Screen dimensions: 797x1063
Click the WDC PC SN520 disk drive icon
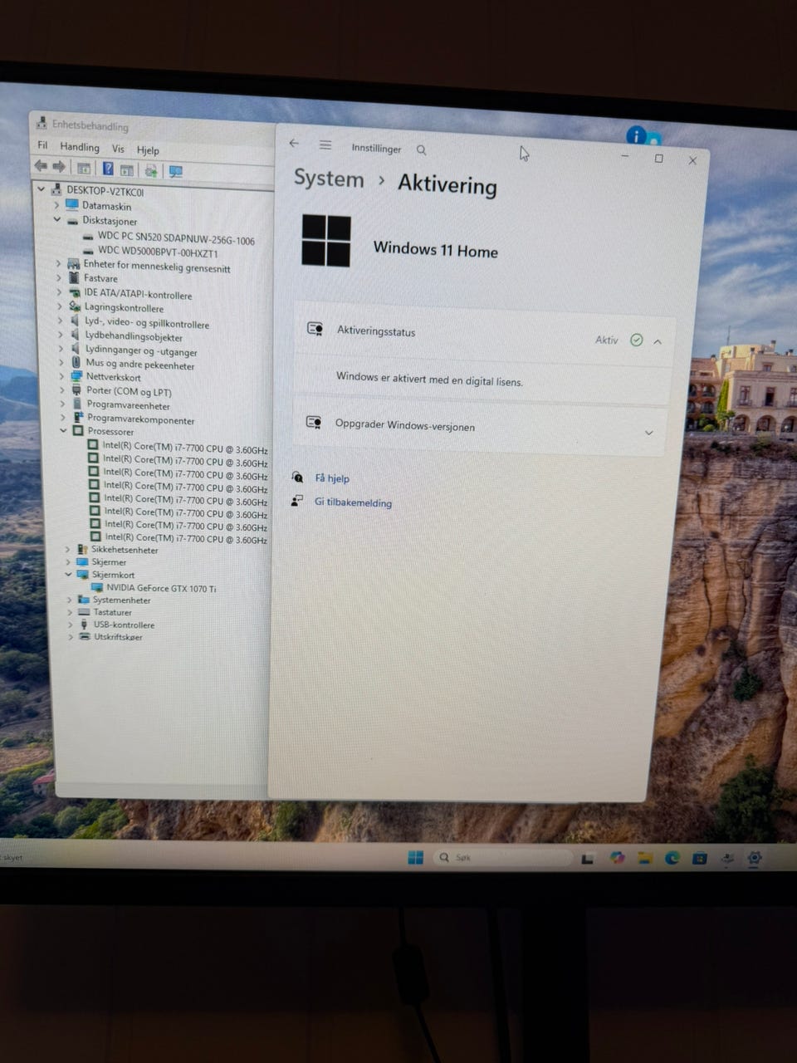click(88, 236)
